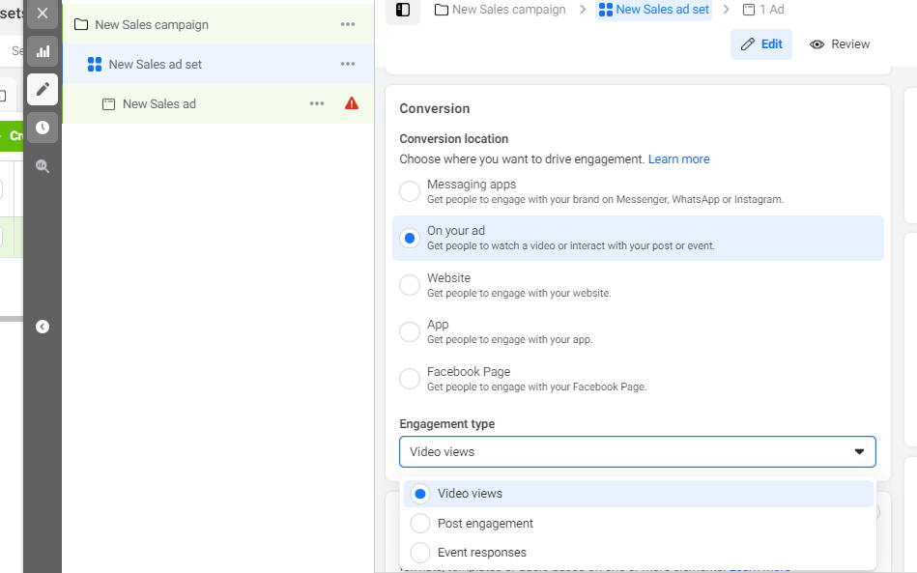Open options menu for New Sales campaign
The image size is (917, 573).
(x=348, y=24)
